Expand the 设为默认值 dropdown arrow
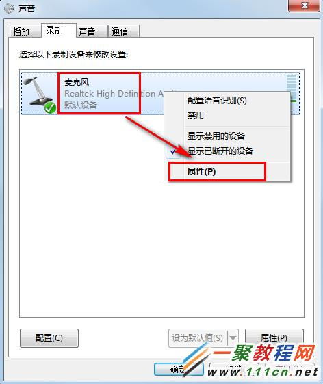 (x=233, y=338)
